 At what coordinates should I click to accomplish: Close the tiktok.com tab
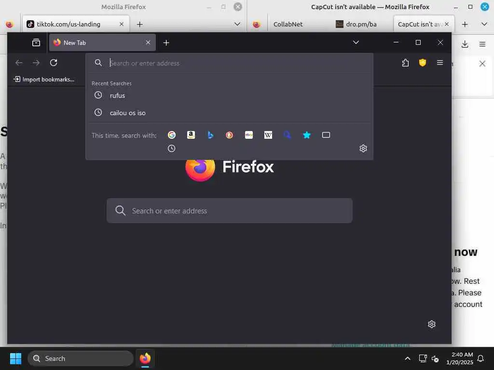121,24
